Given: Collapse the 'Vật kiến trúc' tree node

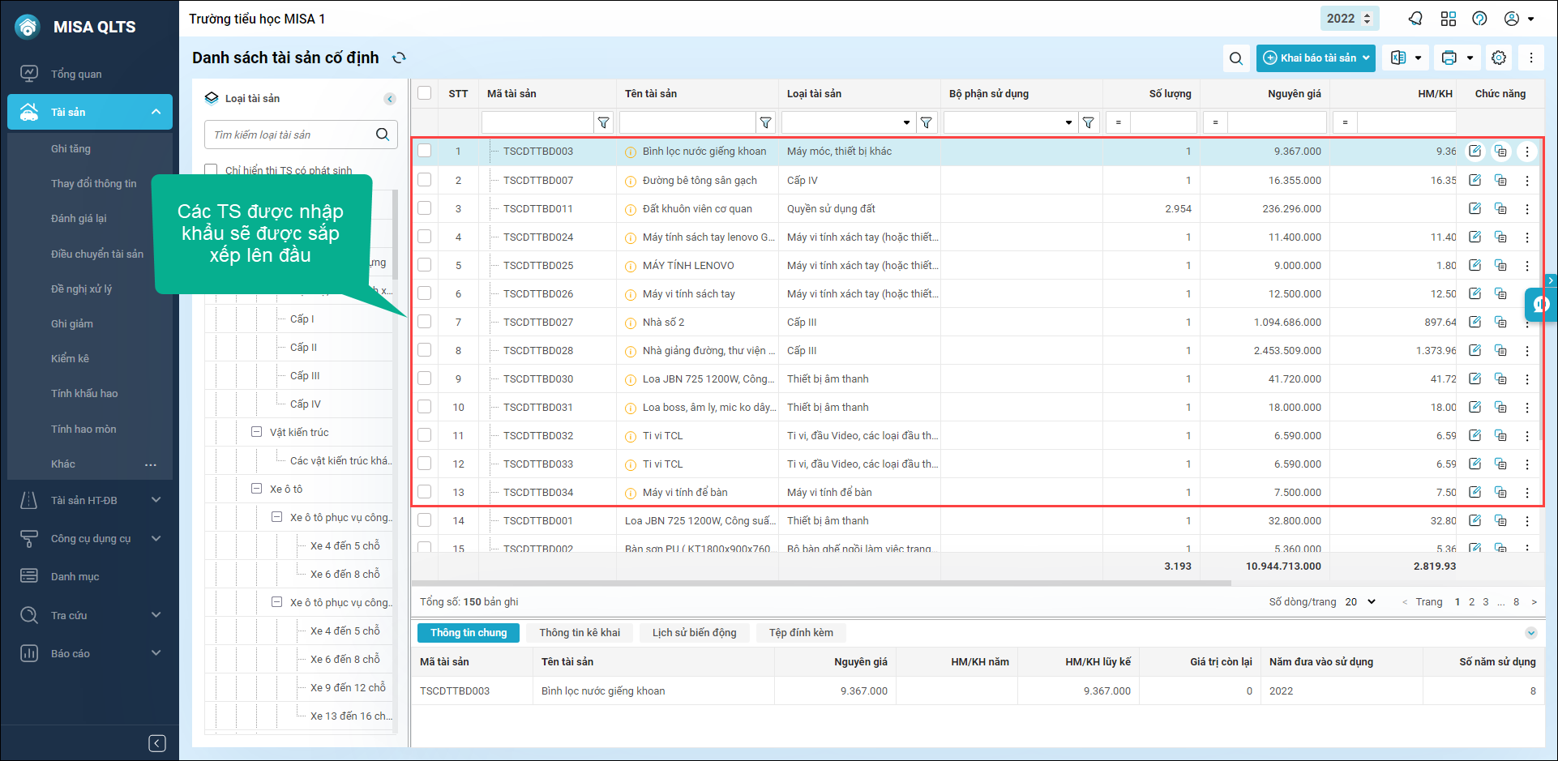Looking at the screenshot, I should (257, 432).
